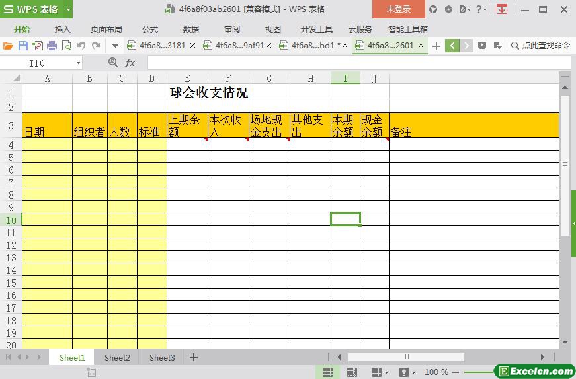
Task: Click the 备注 header cell
Action: pyautogui.click(x=474, y=125)
